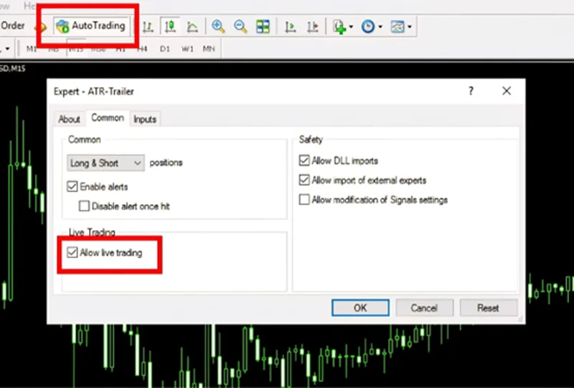Select the M1 timeframe
The width and height of the screenshot is (574, 388).
[x=32, y=48]
